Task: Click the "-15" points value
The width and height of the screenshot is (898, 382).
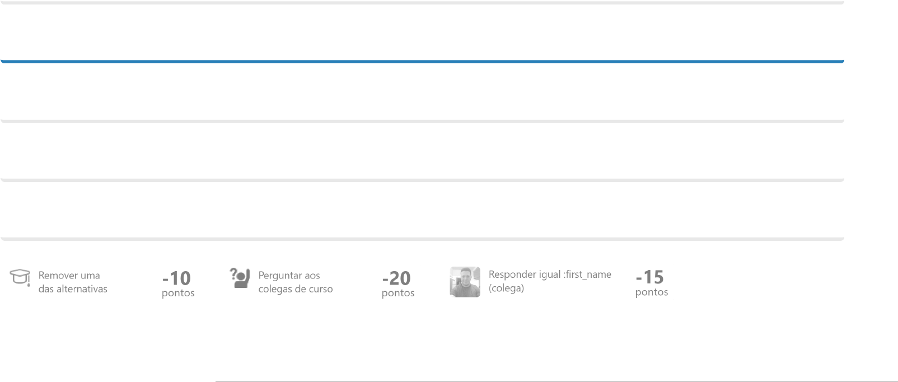Action: click(650, 277)
